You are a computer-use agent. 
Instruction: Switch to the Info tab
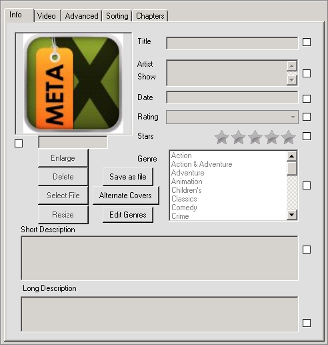pyautogui.click(x=19, y=15)
